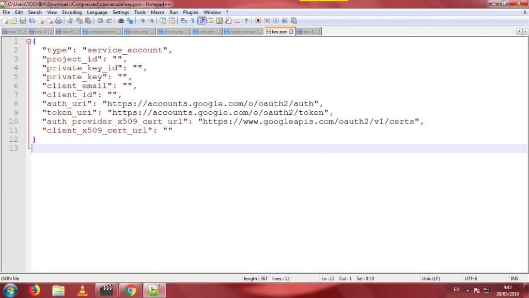Close the new 6 tab
529x298 pixels.
pos(318,32)
